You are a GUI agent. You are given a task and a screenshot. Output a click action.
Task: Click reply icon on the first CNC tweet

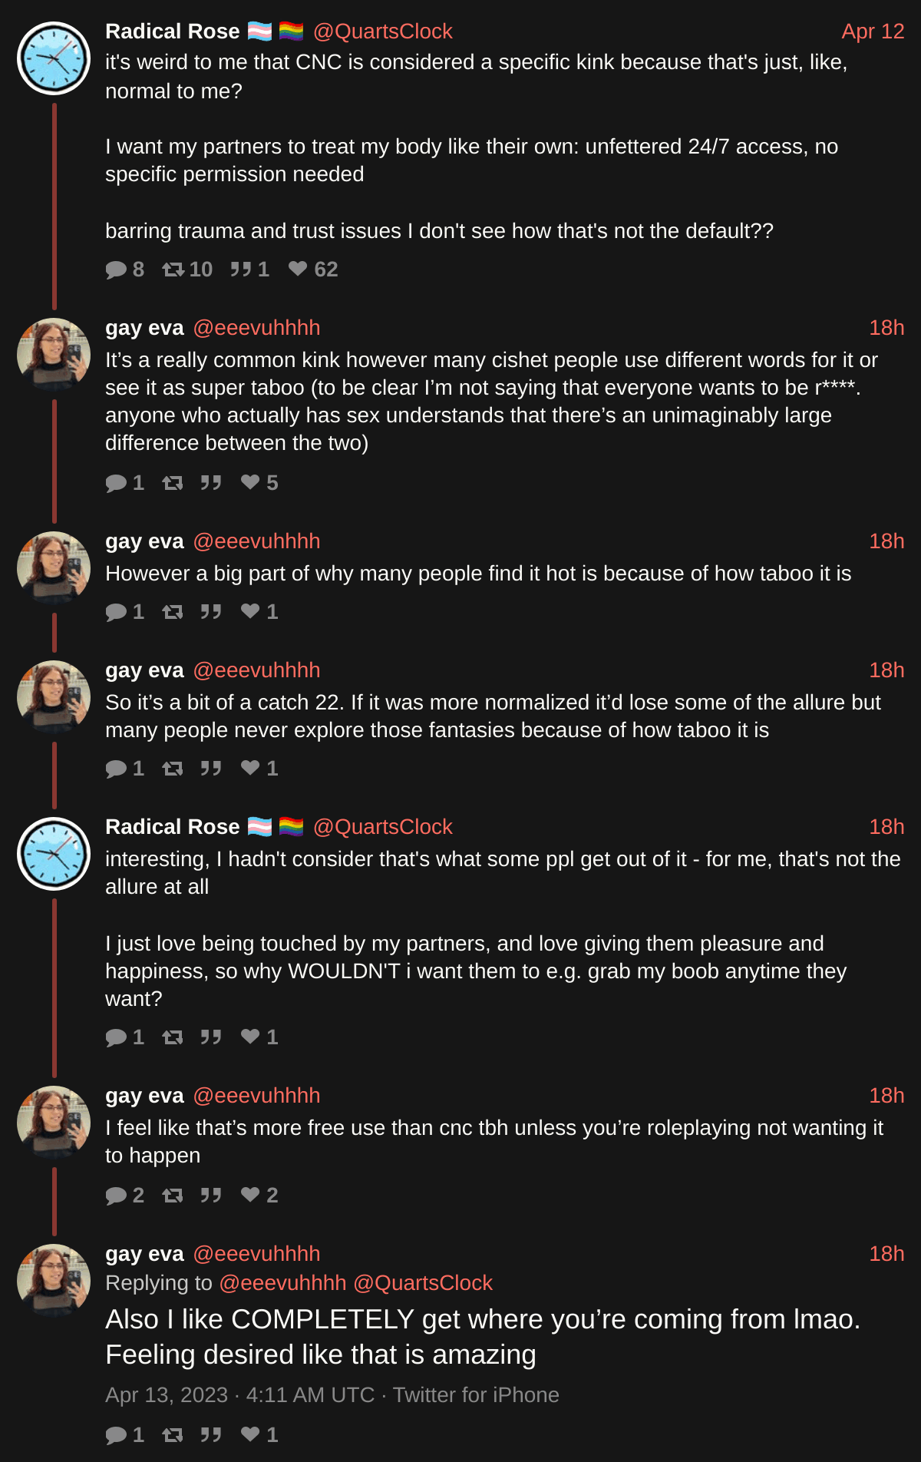click(x=117, y=270)
